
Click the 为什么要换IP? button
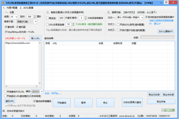click(166, 31)
